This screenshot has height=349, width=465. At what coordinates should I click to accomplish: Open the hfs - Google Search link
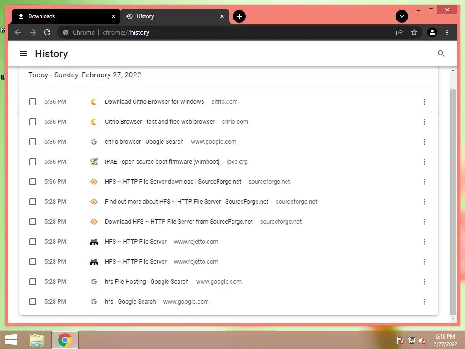[x=130, y=302]
